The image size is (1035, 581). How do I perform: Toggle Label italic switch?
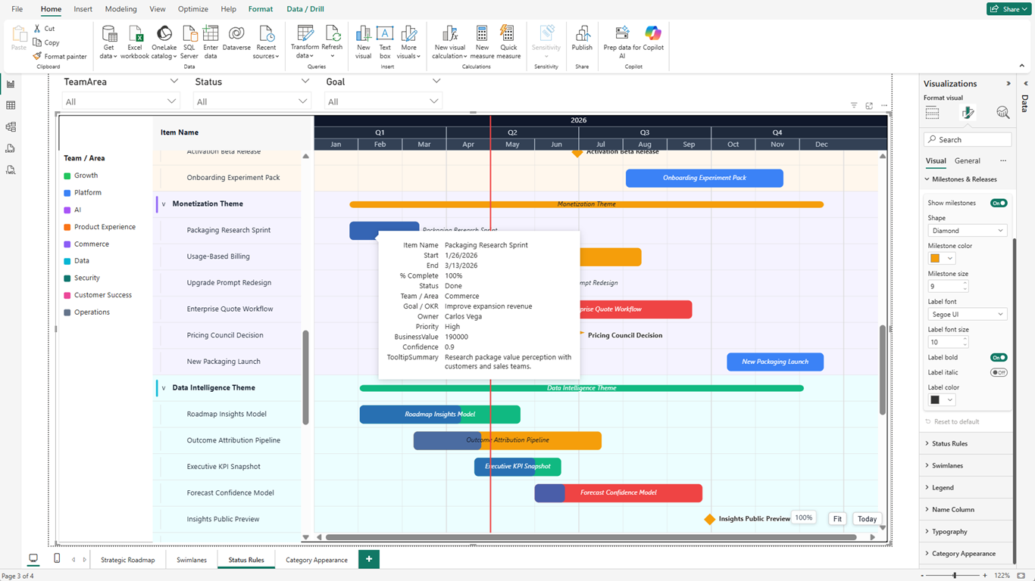[x=999, y=372]
